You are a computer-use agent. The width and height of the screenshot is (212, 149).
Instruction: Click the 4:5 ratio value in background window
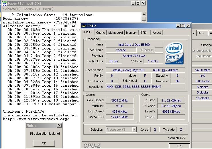click(x=202, y=76)
